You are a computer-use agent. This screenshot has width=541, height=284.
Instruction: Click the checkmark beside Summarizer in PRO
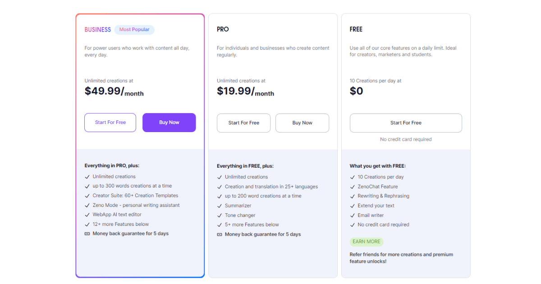(x=220, y=206)
